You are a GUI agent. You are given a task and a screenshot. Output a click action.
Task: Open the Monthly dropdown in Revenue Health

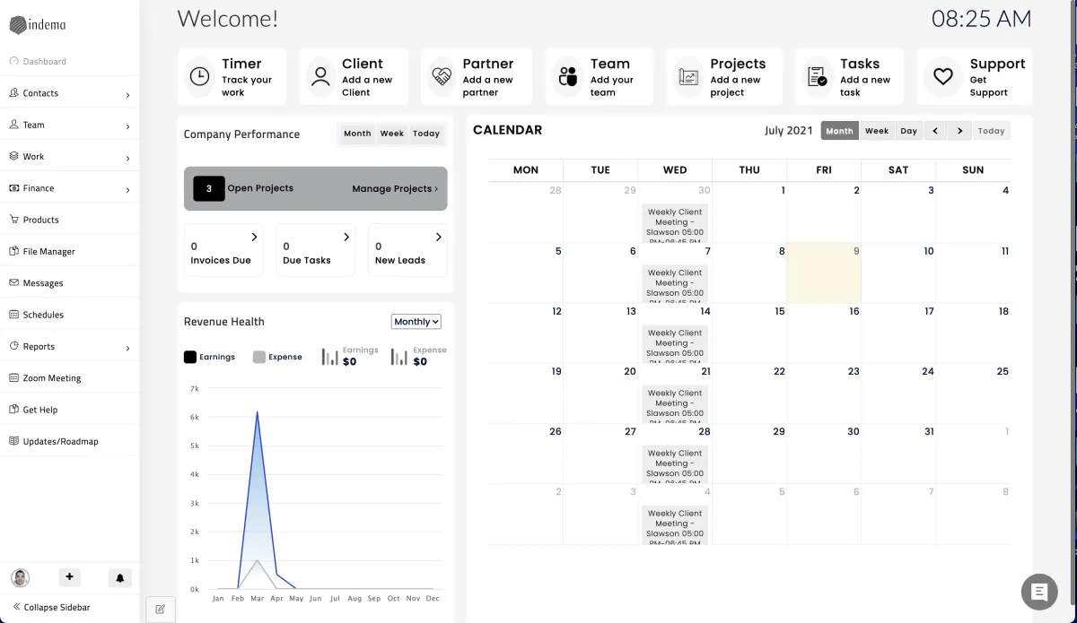point(416,322)
